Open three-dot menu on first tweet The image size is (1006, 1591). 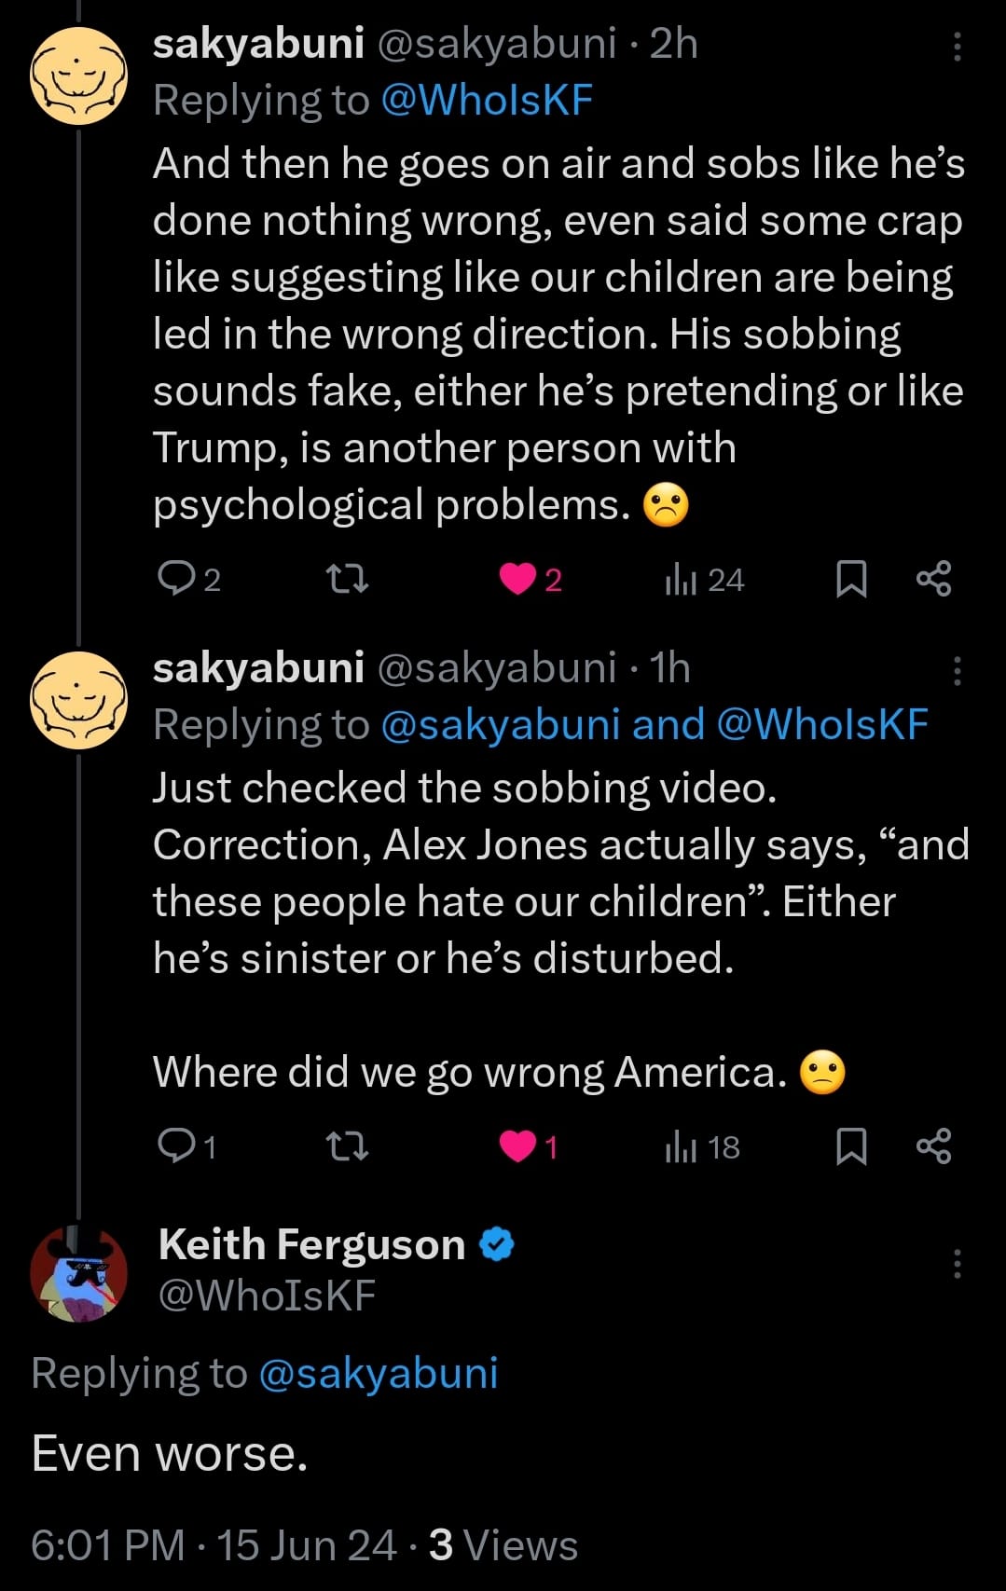coord(957,46)
